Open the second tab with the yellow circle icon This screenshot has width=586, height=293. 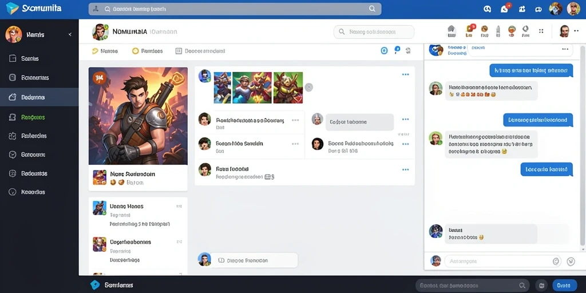pyautogui.click(x=147, y=51)
